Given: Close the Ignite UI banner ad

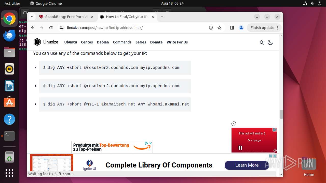Looking at the screenshot, I should coord(275,156).
